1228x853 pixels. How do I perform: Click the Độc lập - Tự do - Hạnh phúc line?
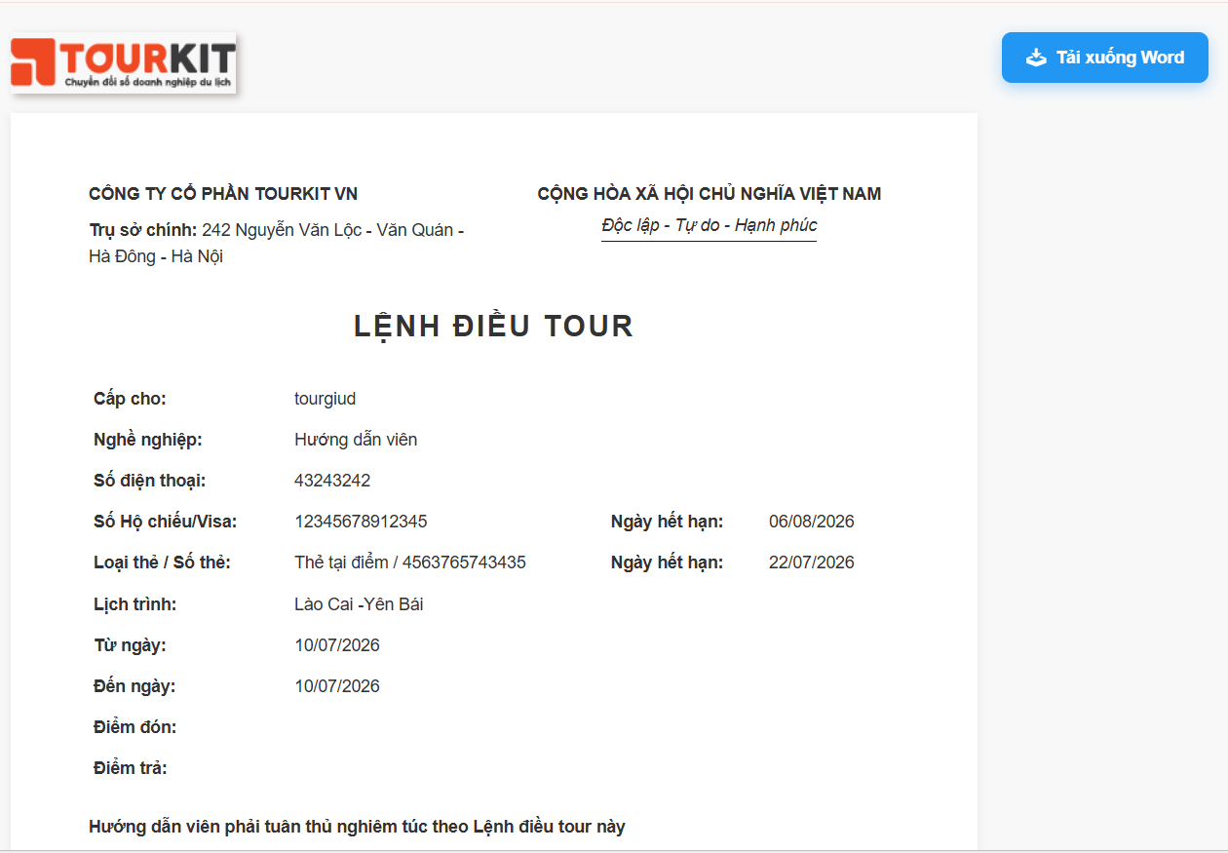(710, 225)
